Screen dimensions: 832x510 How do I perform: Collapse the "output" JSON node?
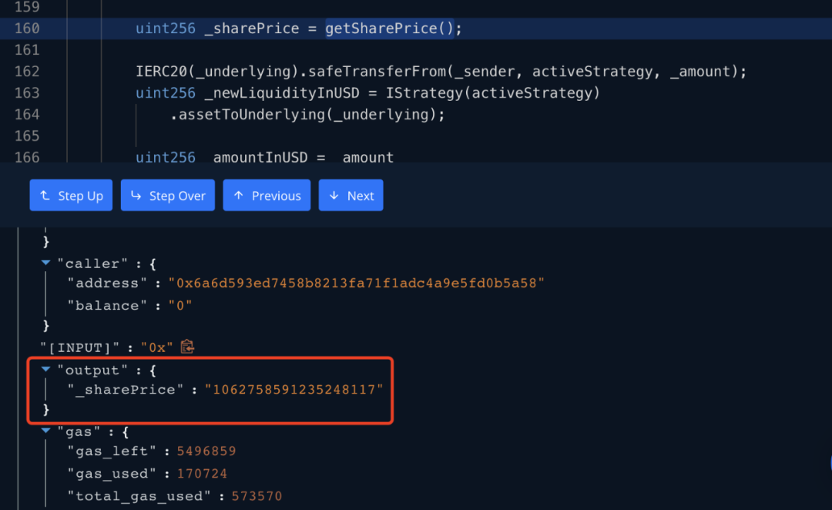coord(46,370)
